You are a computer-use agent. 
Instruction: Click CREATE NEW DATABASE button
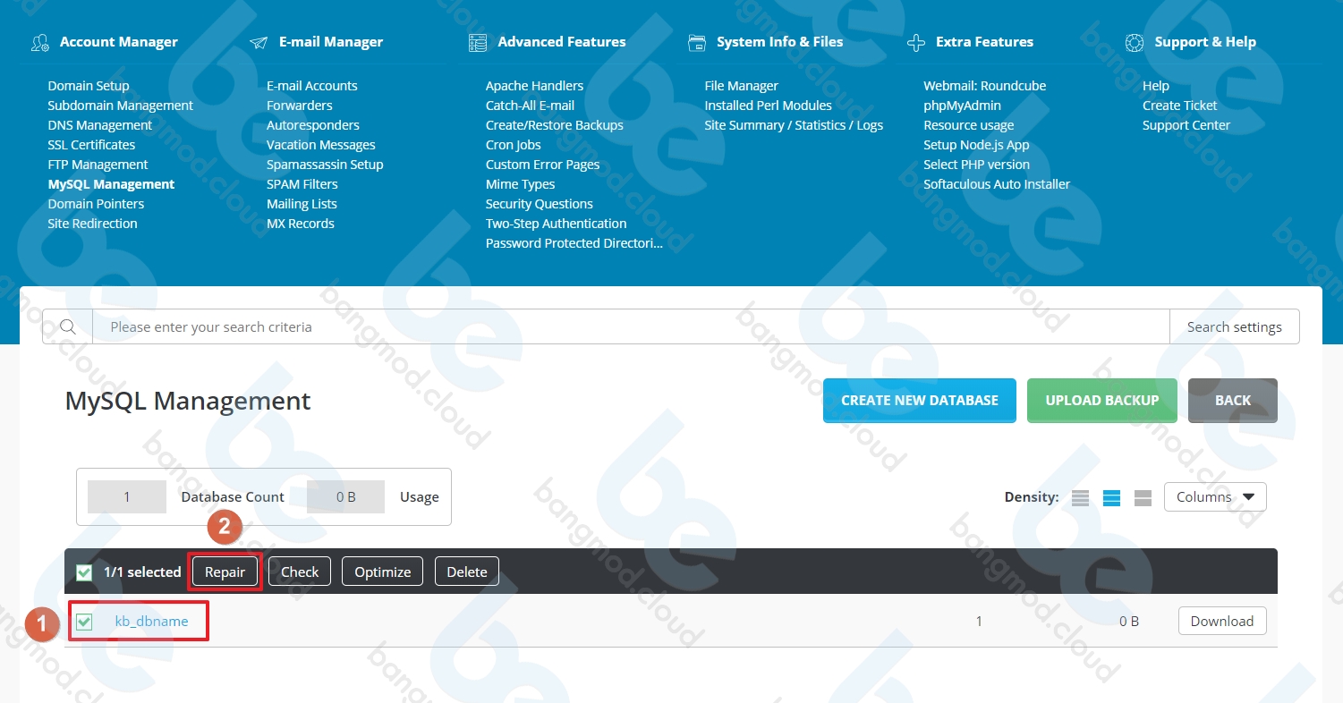(x=920, y=400)
